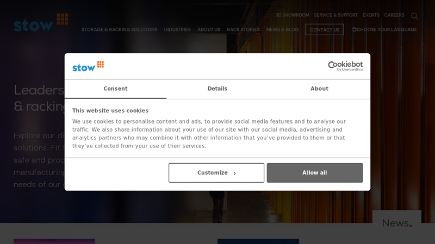The height and width of the screenshot is (244, 435).
Task: Click the search magnifier icon in header
Action: click(414, 16)
